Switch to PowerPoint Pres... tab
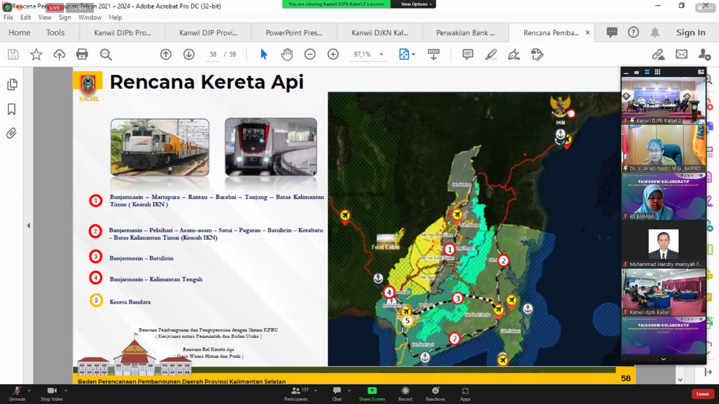This screenshot has width=719, height=404. tap(294, 33)
